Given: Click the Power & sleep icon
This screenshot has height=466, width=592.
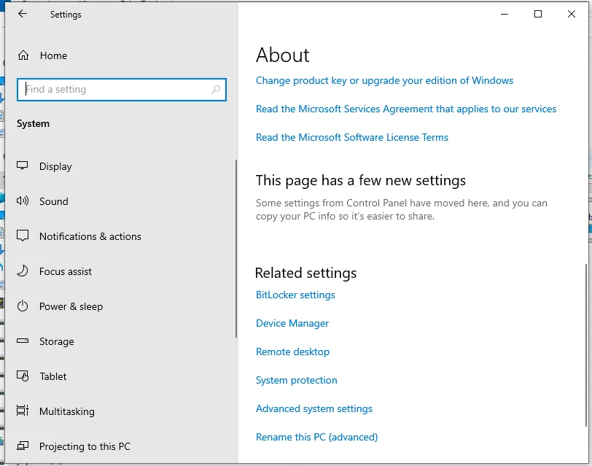Looking at the screenshot, I should (23, 306).
